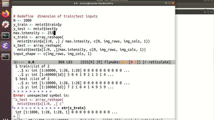
Task: Place cursor after 'max.intensity <- 255'
Action: click(x=55, y=33)
